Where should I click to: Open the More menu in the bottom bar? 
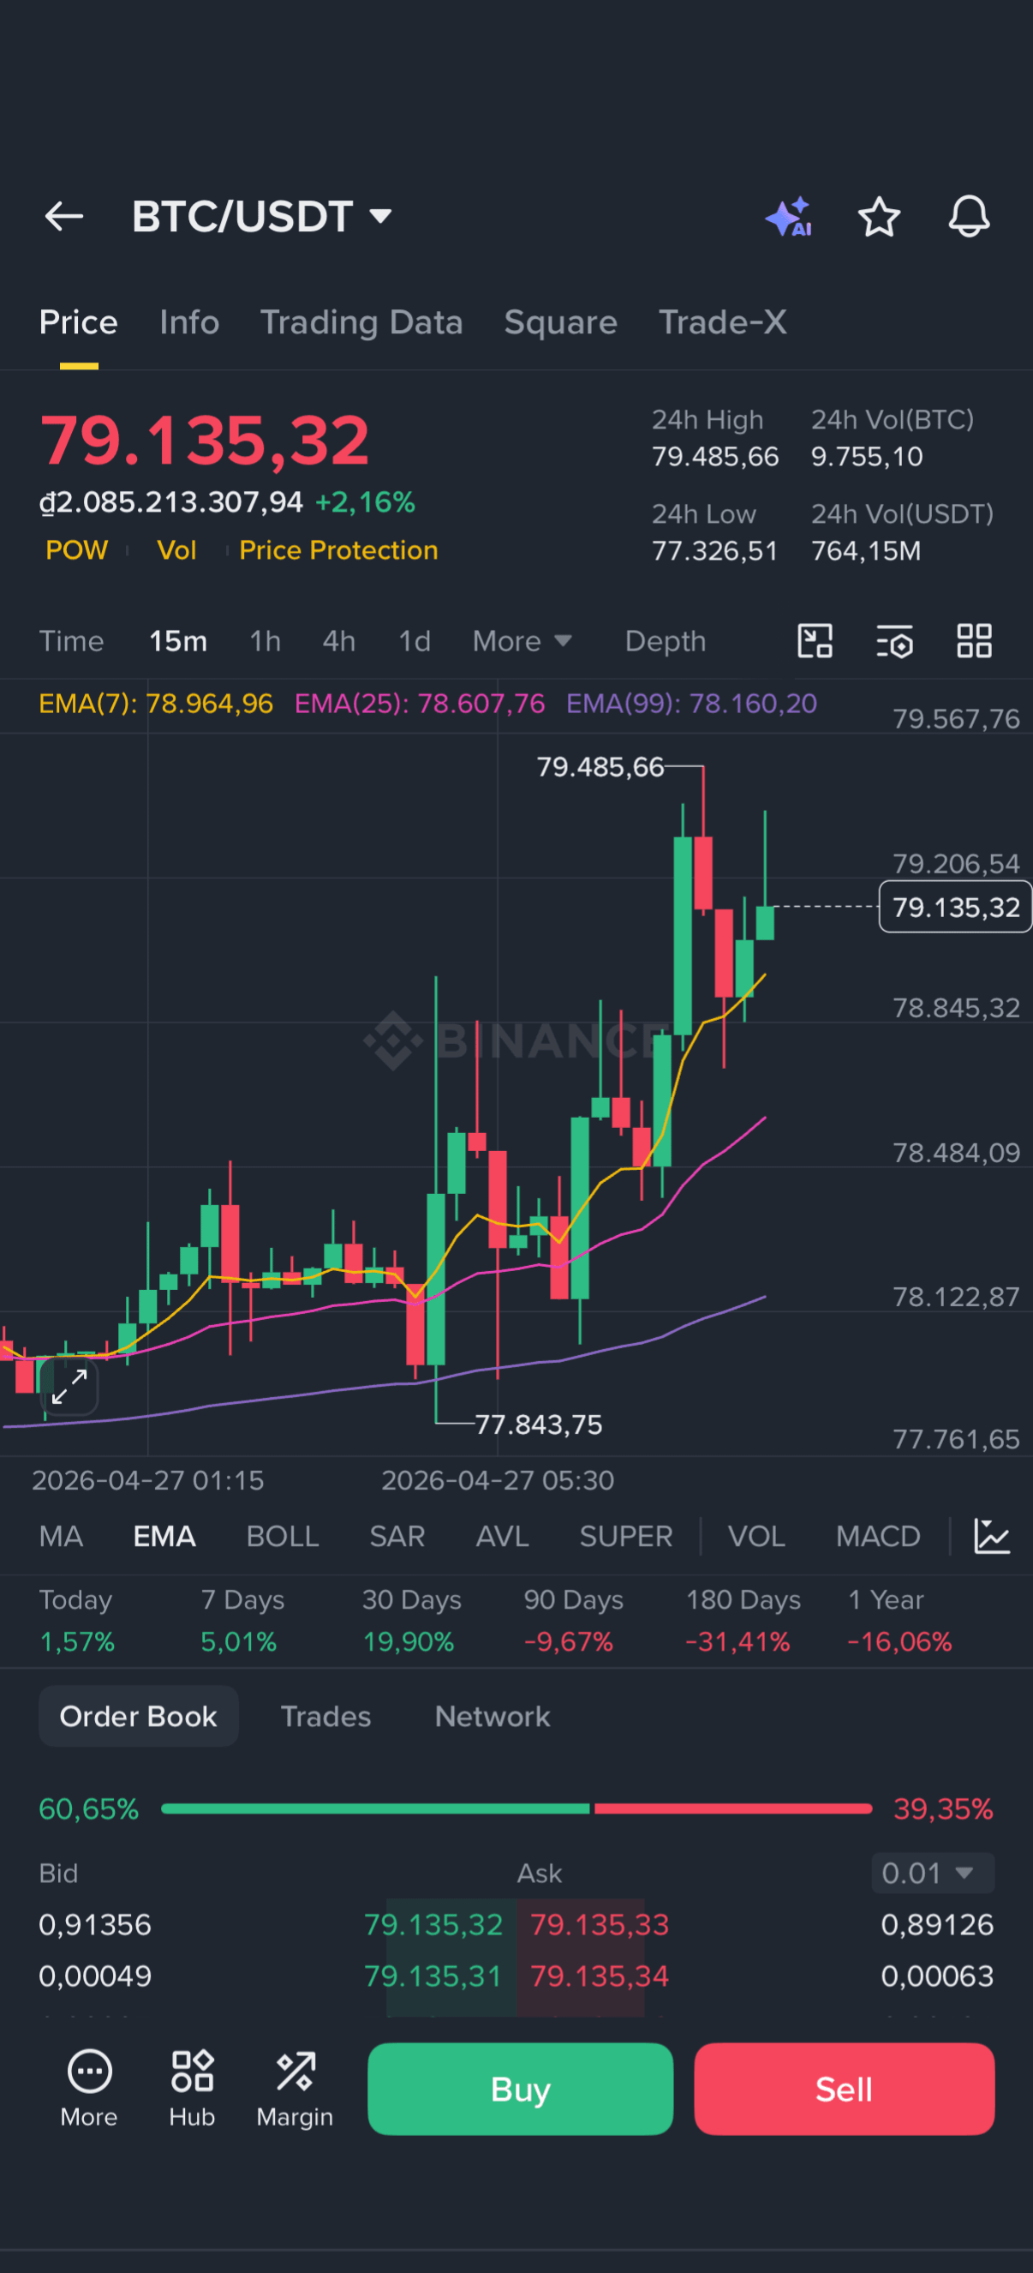point(89,2088)
